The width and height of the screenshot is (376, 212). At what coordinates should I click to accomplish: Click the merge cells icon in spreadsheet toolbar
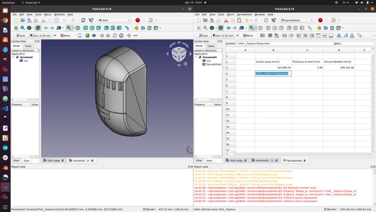click(x=284, y=36)
